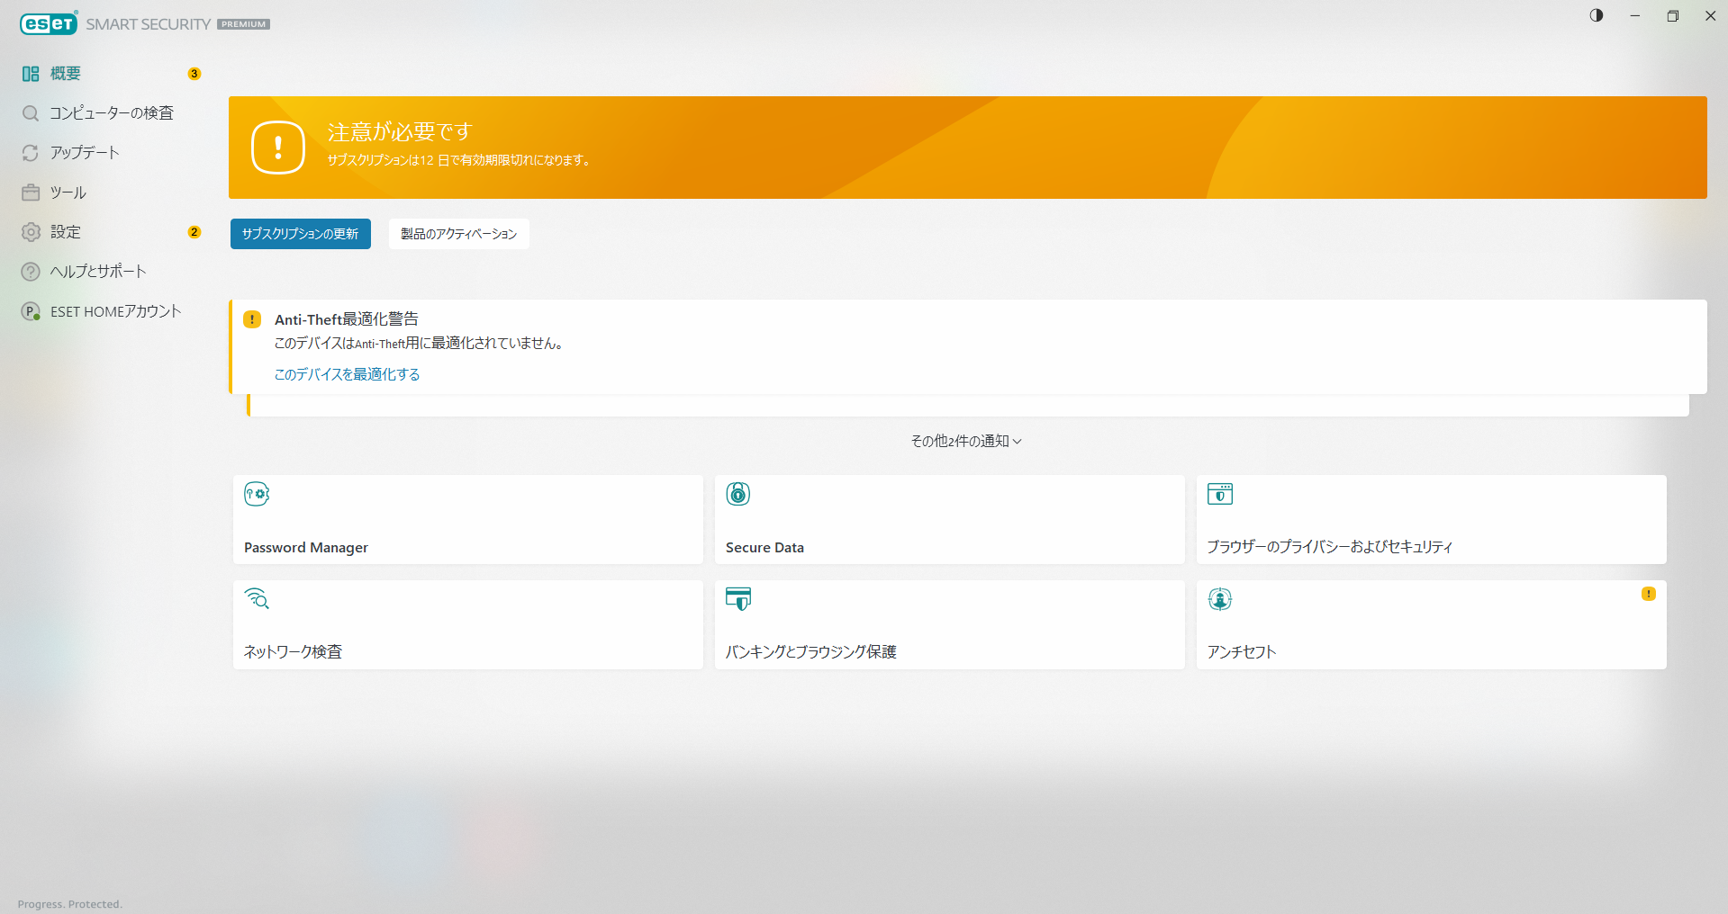Click the 概要 overview dashboard icon
This screenshot has height=914, width=1728.
[x=31, y=74]
